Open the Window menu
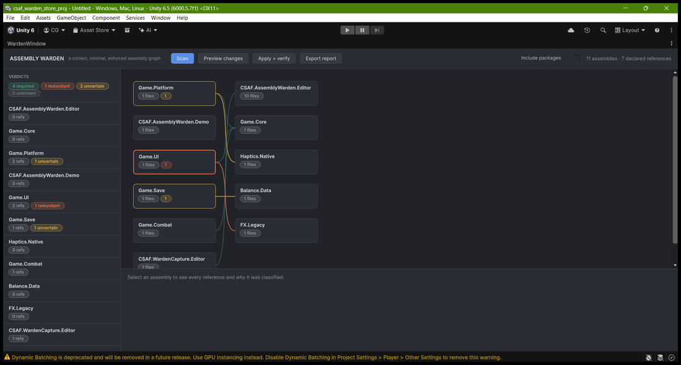Screen dimensions: 681x365 point(160,18)
